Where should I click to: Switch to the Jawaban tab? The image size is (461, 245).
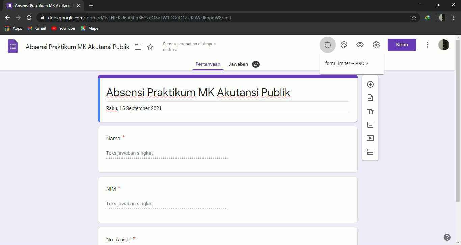(x=238, y=64)
